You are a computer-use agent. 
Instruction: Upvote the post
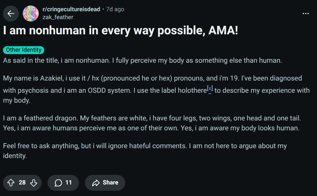[11, 182]
